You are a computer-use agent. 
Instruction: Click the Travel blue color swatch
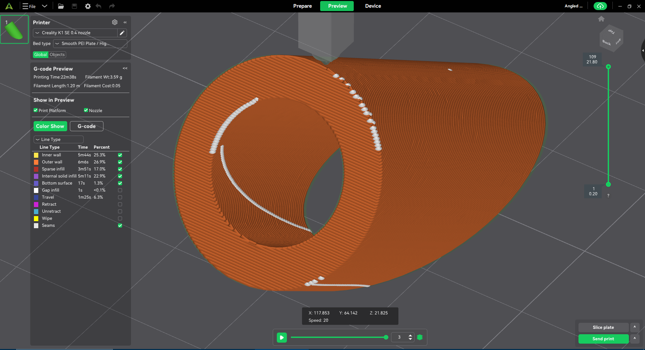click(36, 197)
